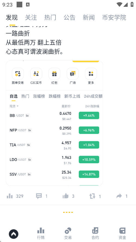Tap the +14.87% change badge for SSV
The image size is (136, 242).
pos(89,174)
